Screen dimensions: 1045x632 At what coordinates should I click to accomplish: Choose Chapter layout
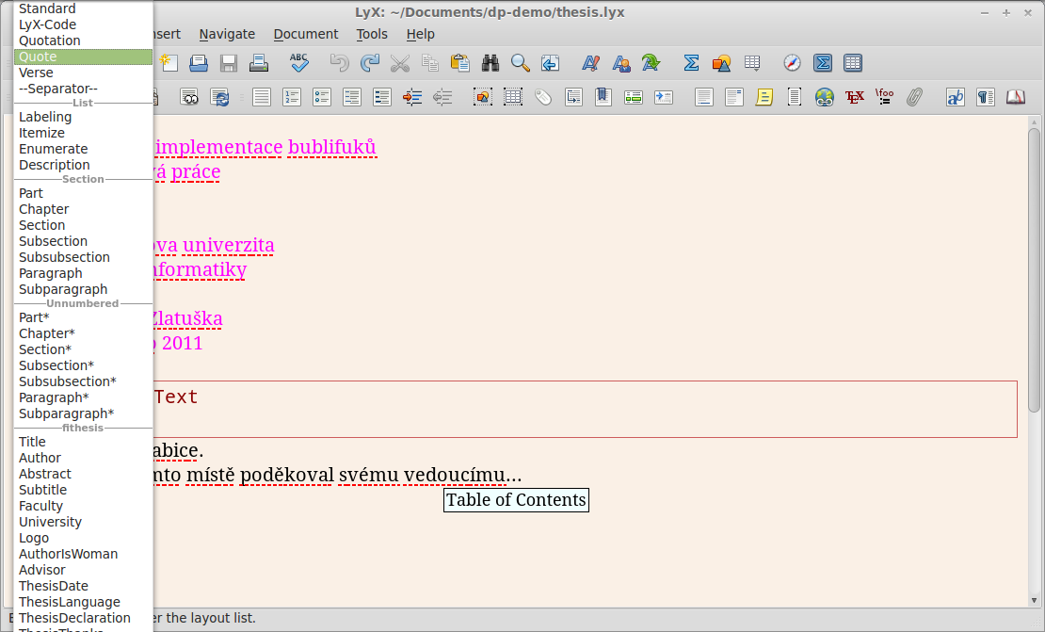(x=83, y=209)
